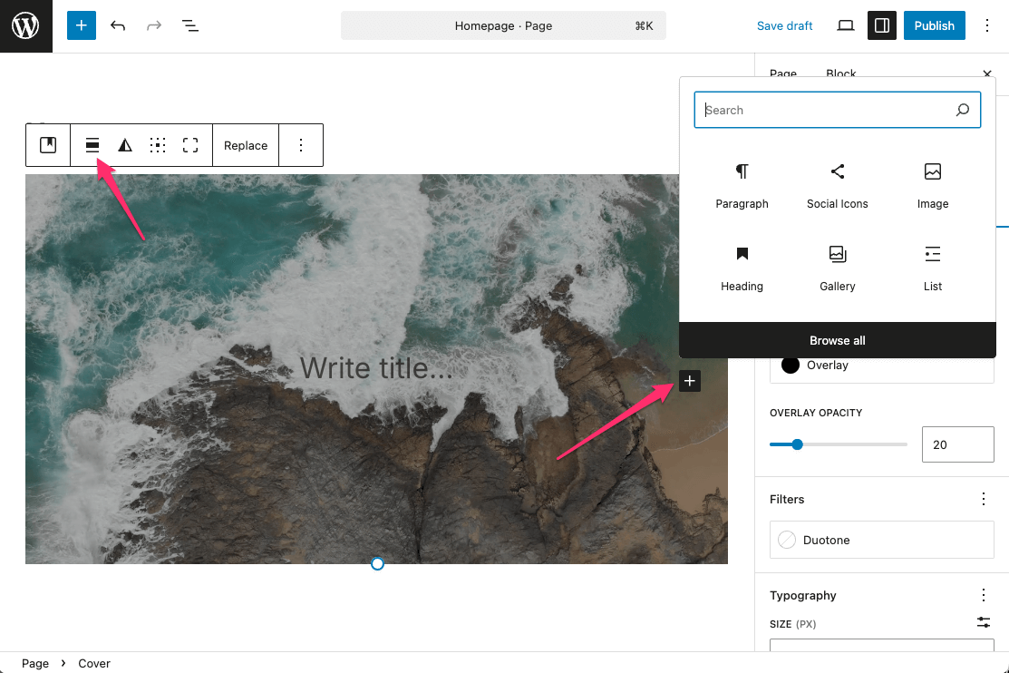
Task: Insert a Gallery block
Action: [837, 268]
